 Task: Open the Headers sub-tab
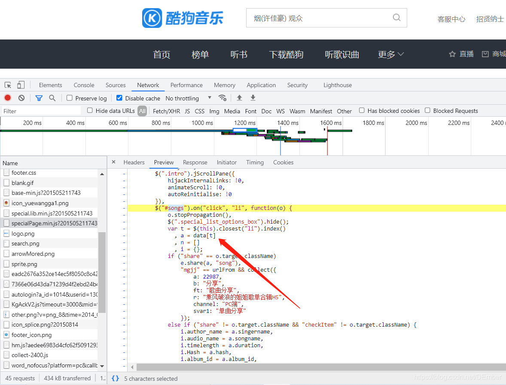[134, 162]
